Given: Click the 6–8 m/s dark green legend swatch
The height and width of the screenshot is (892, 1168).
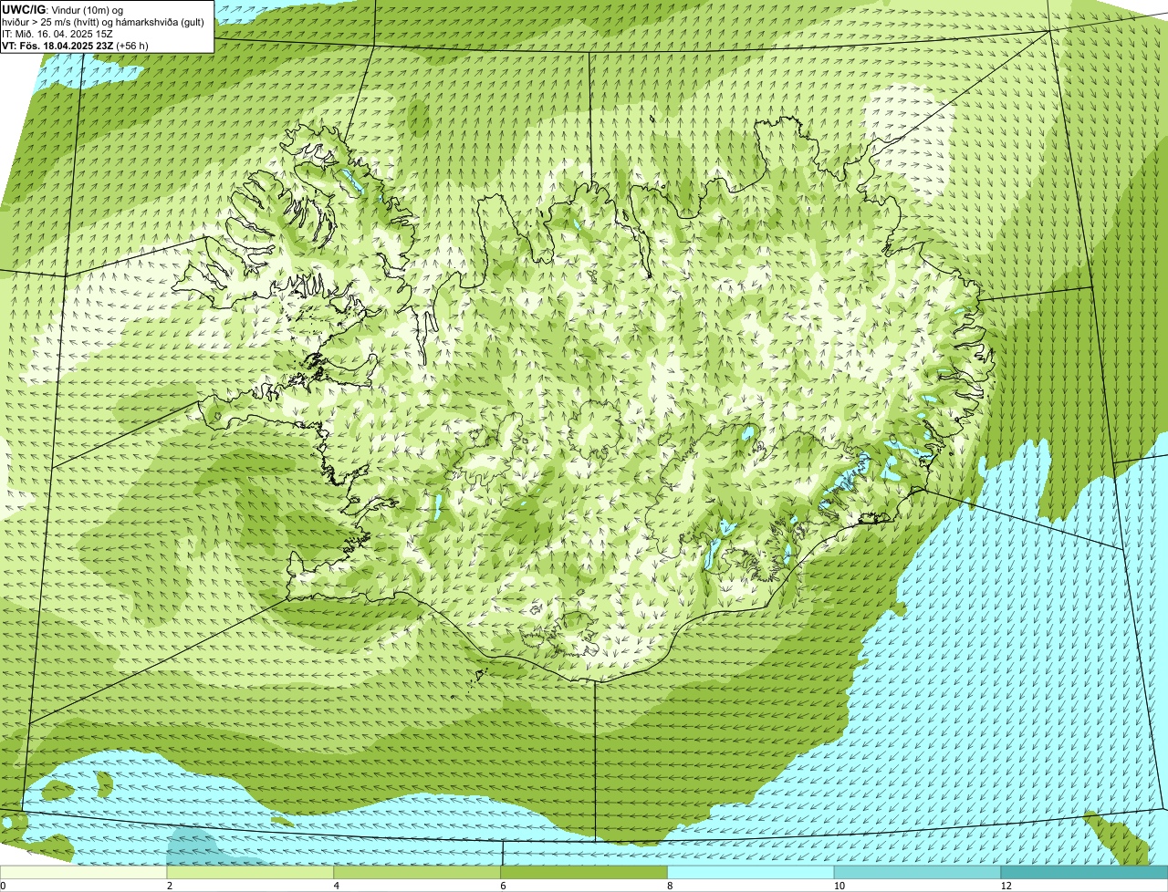Looking at the screenshot, I should (x=584, y=873).
